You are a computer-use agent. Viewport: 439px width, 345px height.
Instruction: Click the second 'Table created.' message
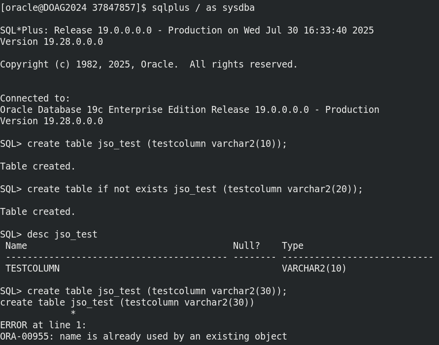(38, 212)
